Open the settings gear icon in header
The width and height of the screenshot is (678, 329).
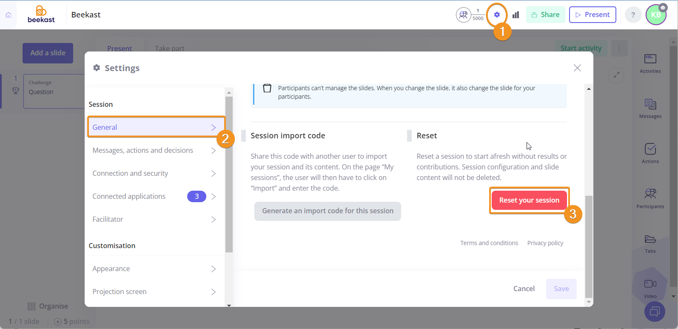(x=497, y=15)
